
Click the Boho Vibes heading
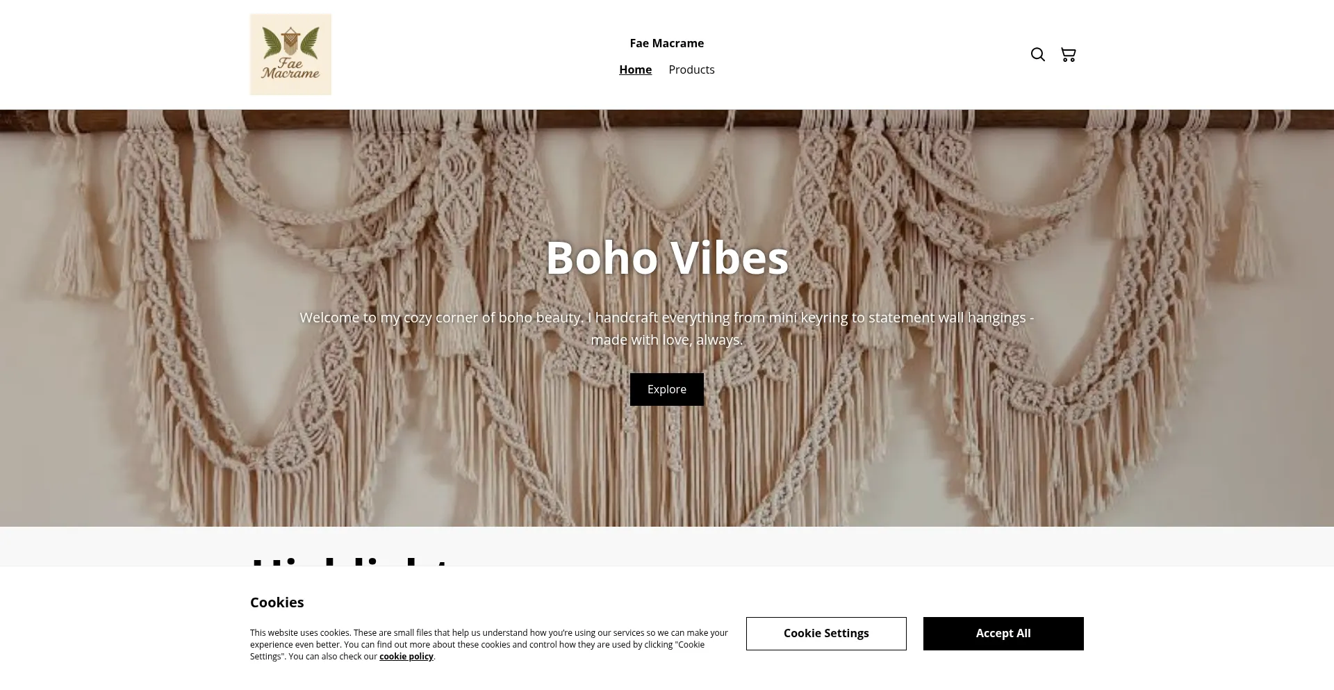click(667, 258)
